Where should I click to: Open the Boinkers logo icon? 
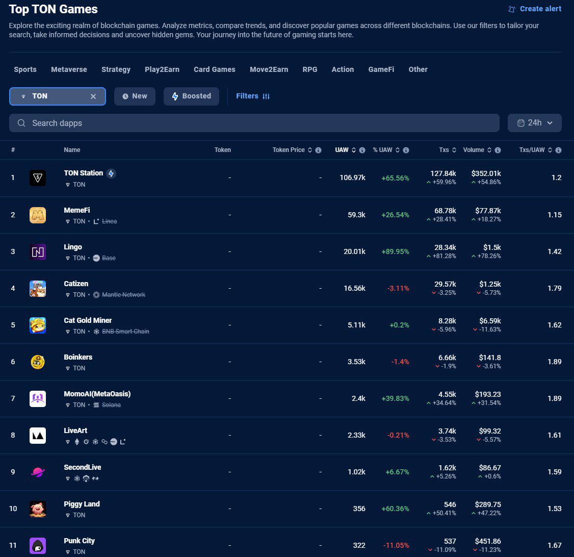tap(38, 362)
